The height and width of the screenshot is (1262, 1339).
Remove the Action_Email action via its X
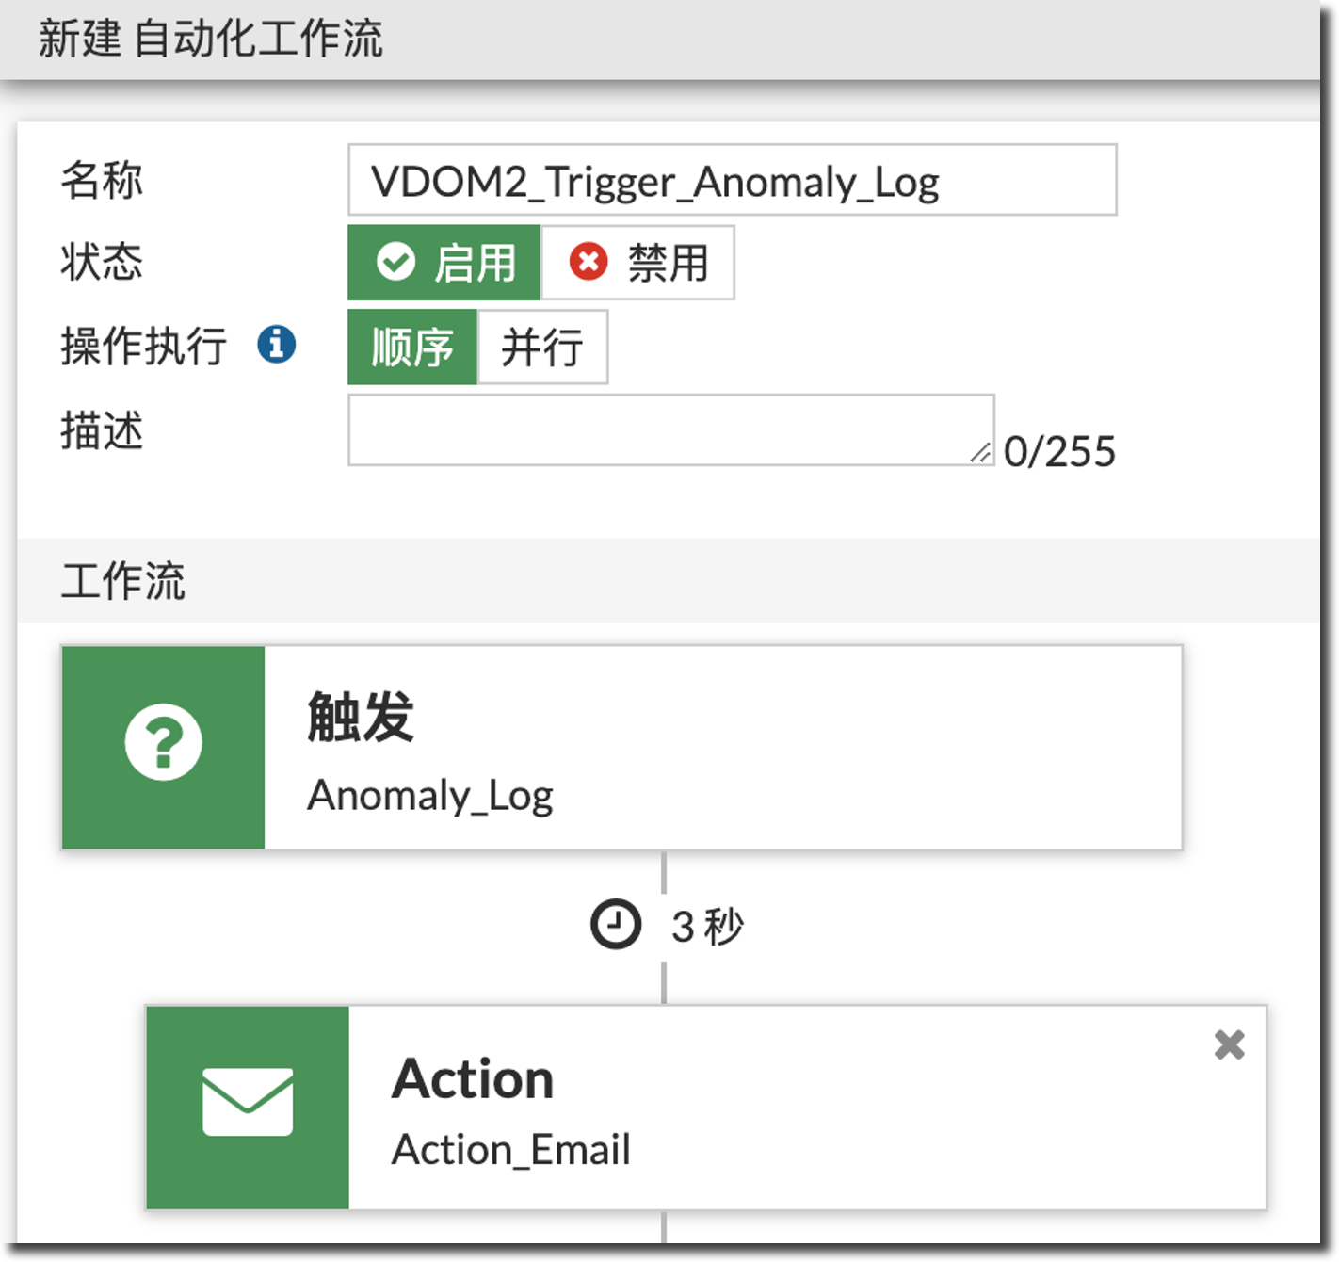click(x=1229, y=1045)
